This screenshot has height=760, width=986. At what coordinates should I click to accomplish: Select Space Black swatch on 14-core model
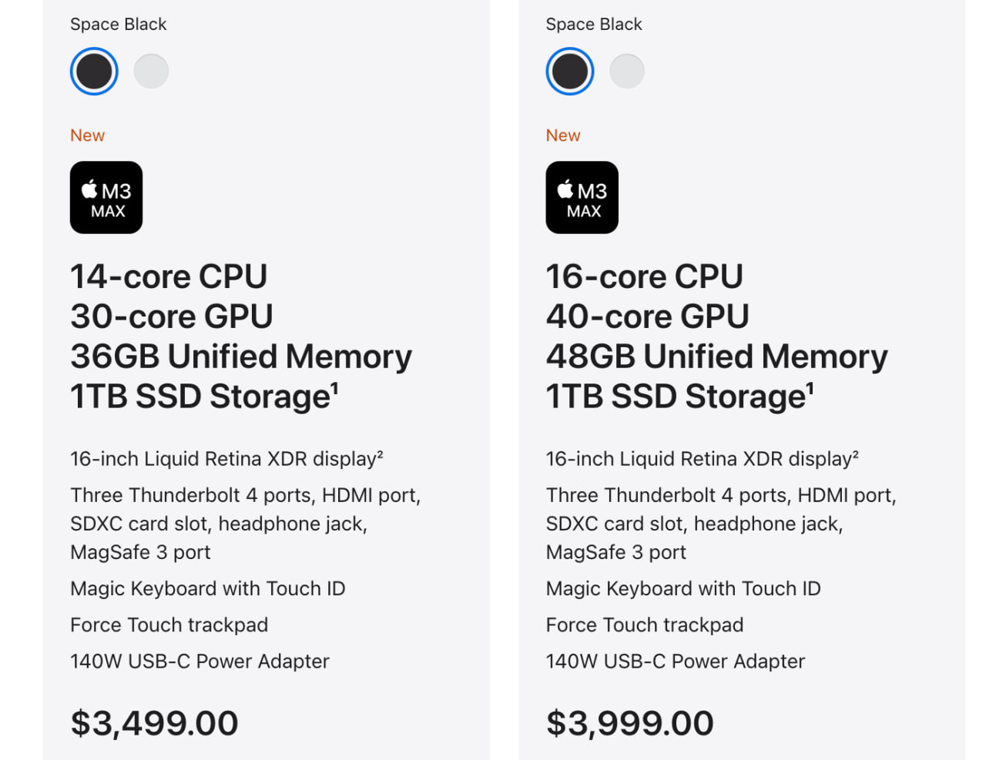coord(94,72)
